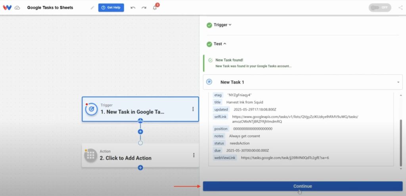
Task: Click Google Tasks icon on trigger step
Action: [92, 109]
